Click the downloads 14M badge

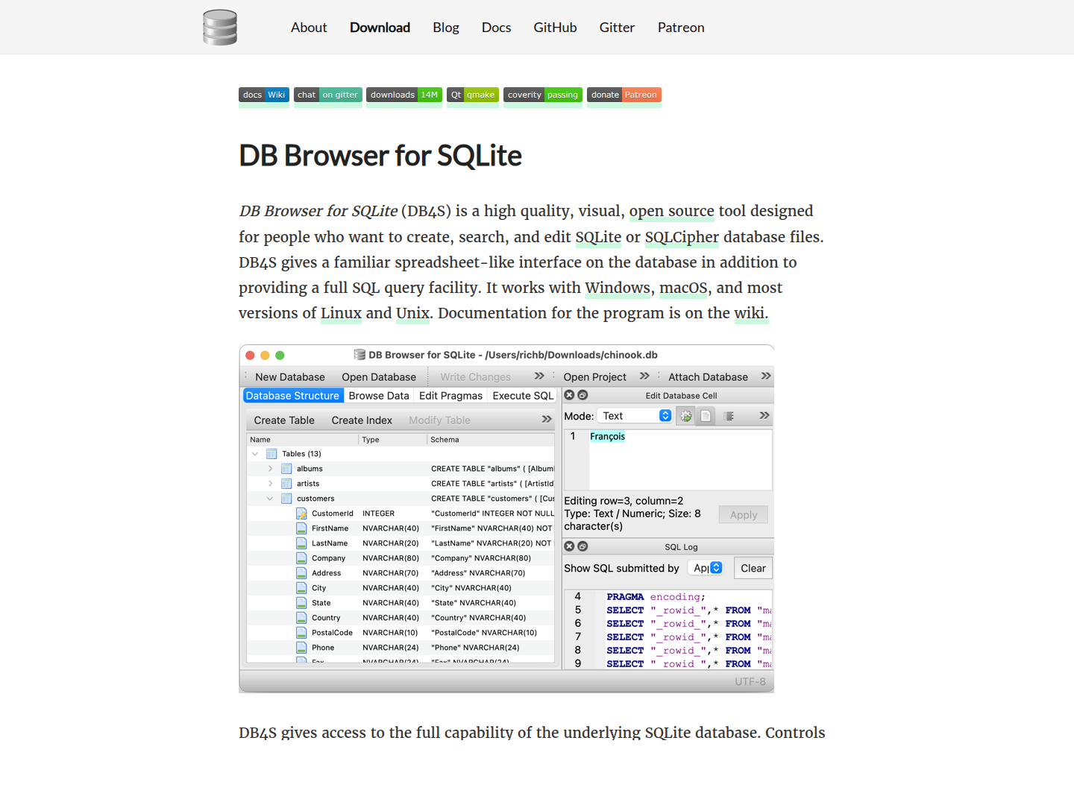click(x=404, y=95)
